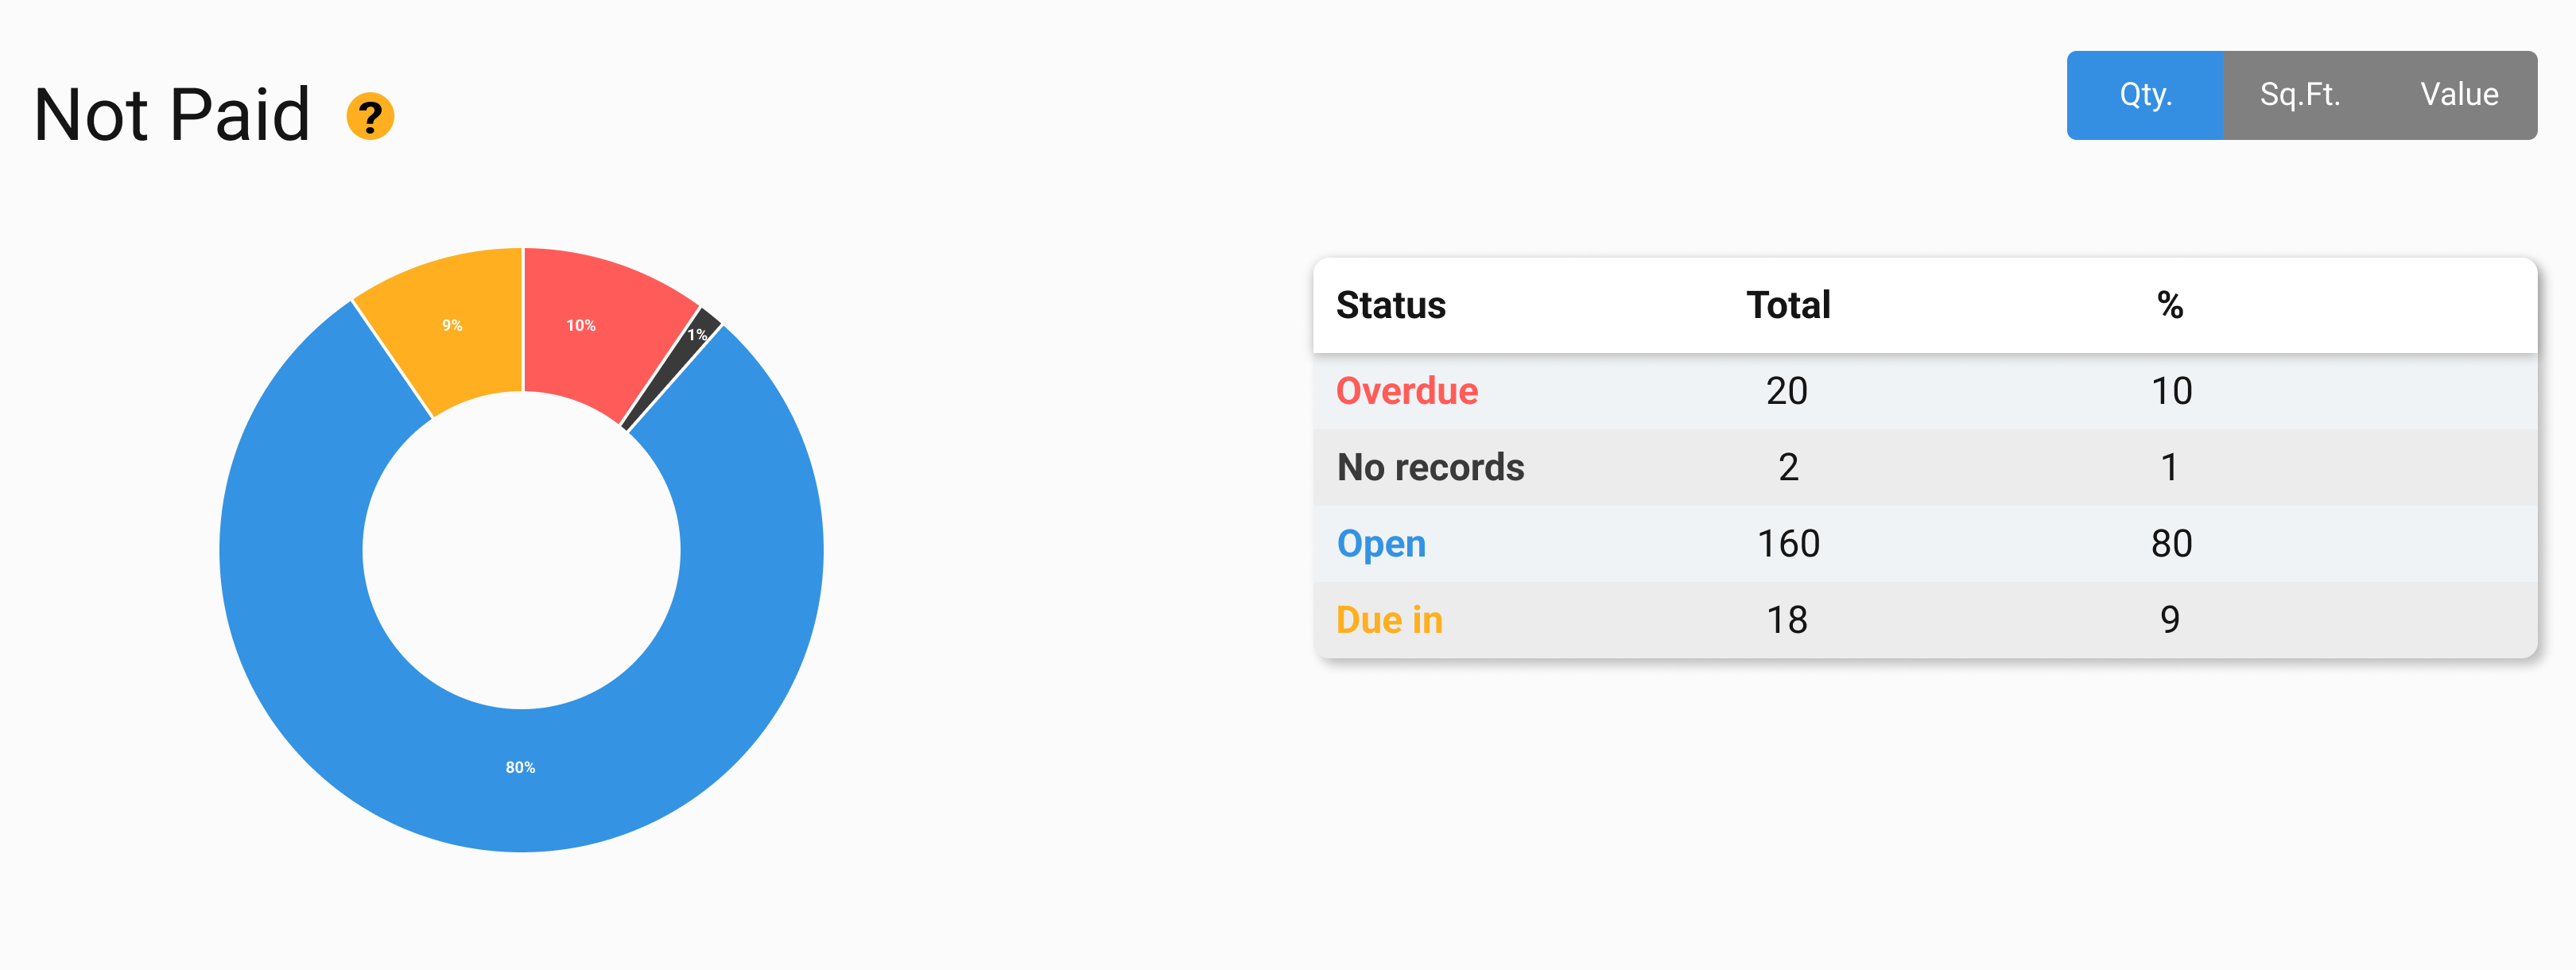Open the No records status row
This screenshot has height=970, width=2576.
[x=1925, y=467]
